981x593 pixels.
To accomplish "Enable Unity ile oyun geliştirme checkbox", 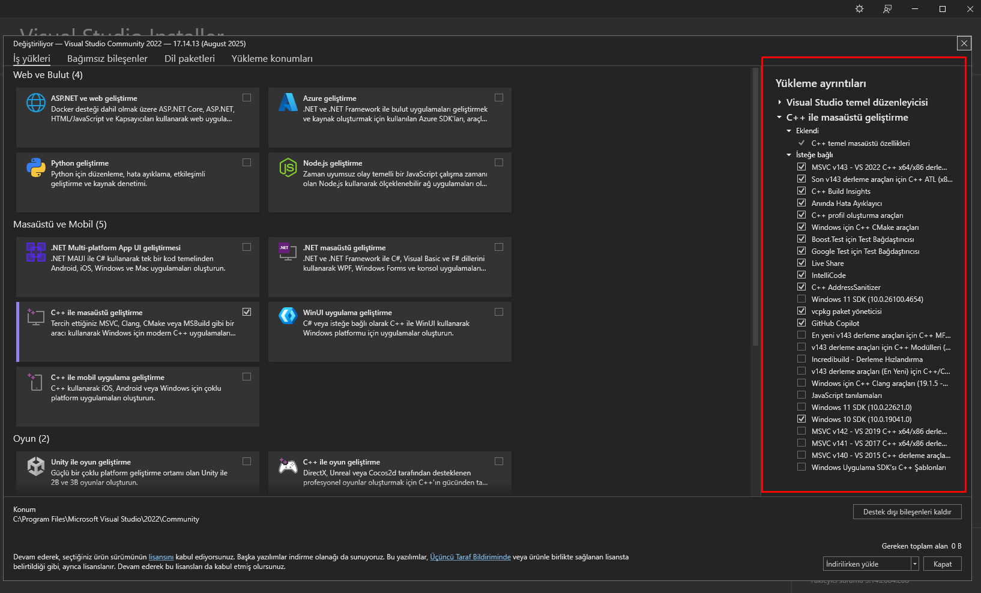I will (247, 461).
